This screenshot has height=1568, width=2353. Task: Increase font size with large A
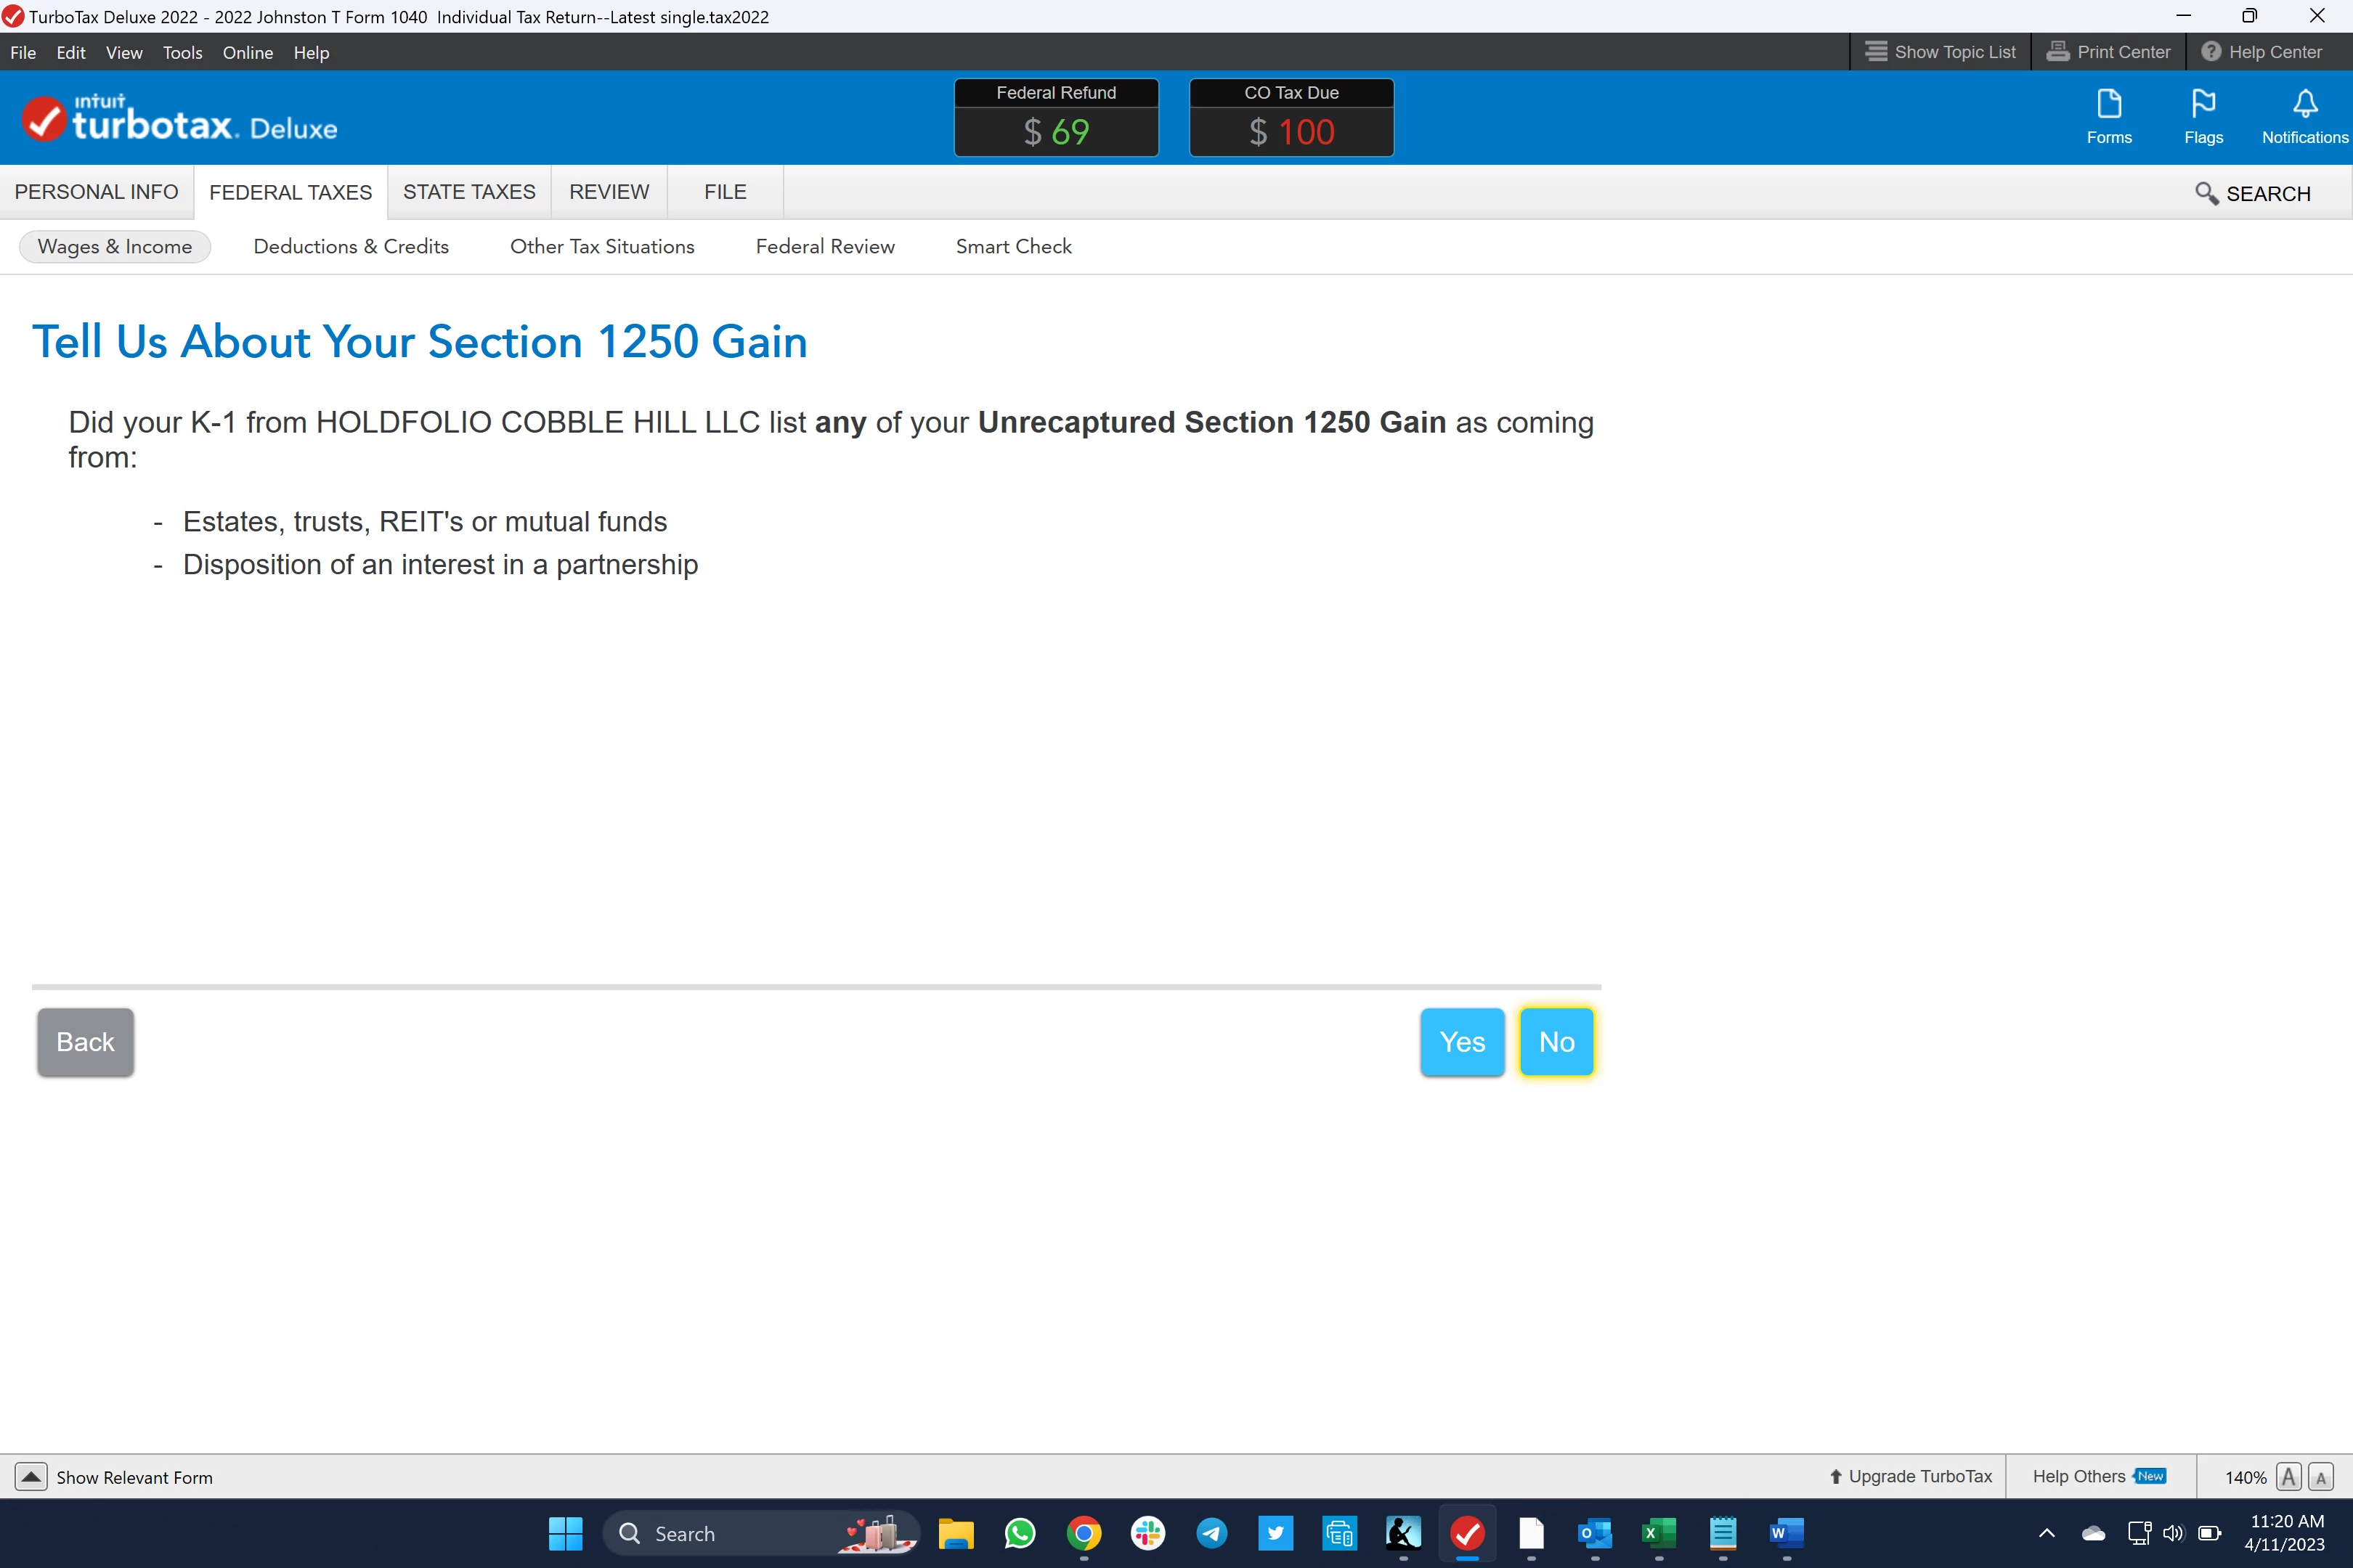point(2288,1477)
